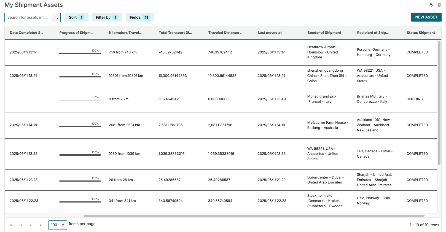Go to the previous page arrow
Image resolution: width=446 pixels, height=232 pixels.
tap(21, 225)
